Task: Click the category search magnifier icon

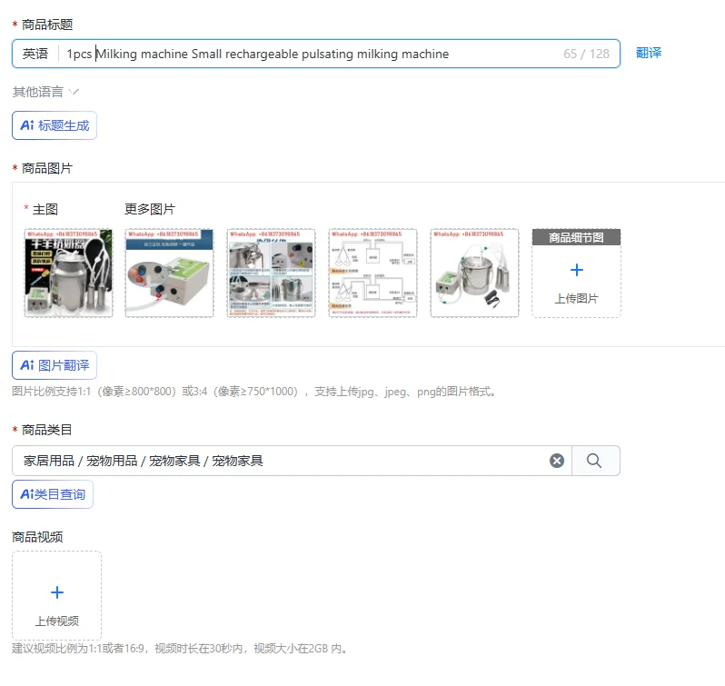Action: [x=594, y=461]
